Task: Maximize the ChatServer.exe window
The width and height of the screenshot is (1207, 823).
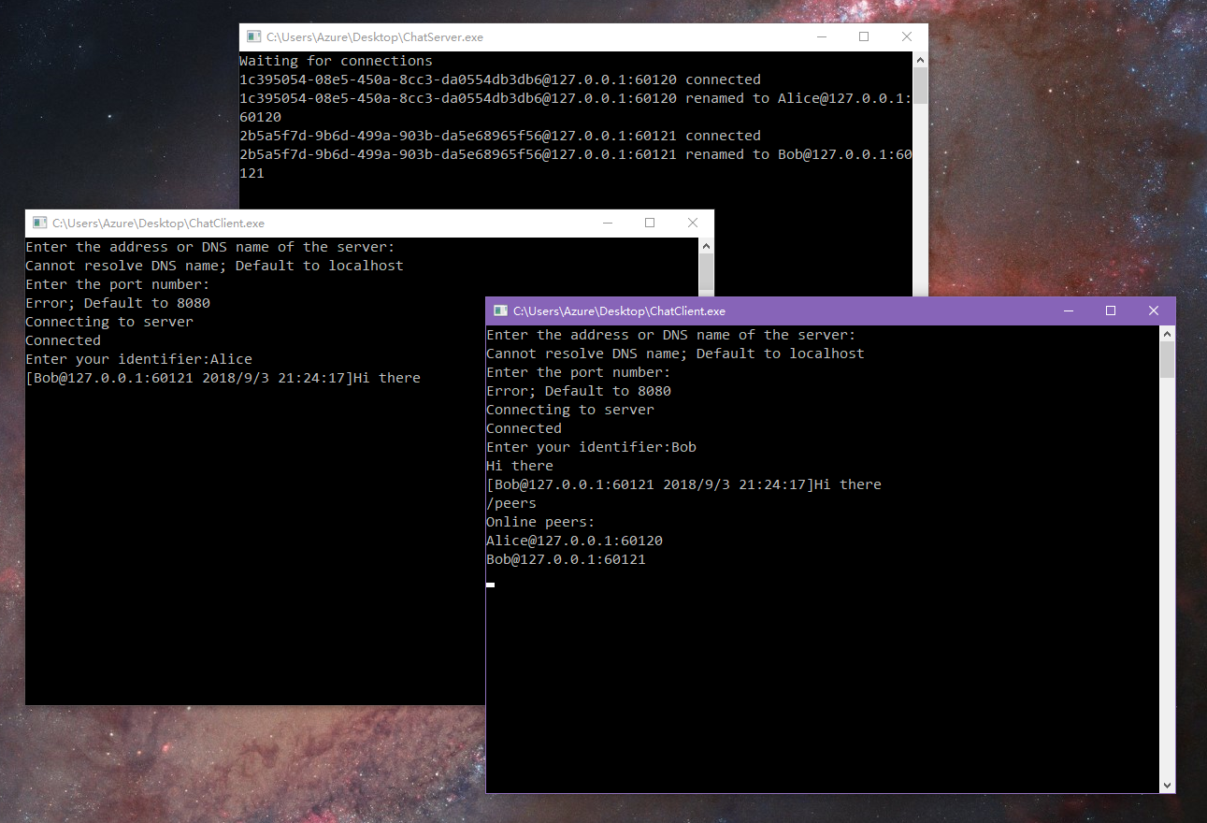Action: coord(864,37)
